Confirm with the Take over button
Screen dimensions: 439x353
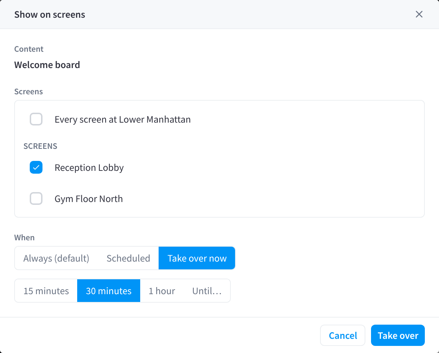398,335
